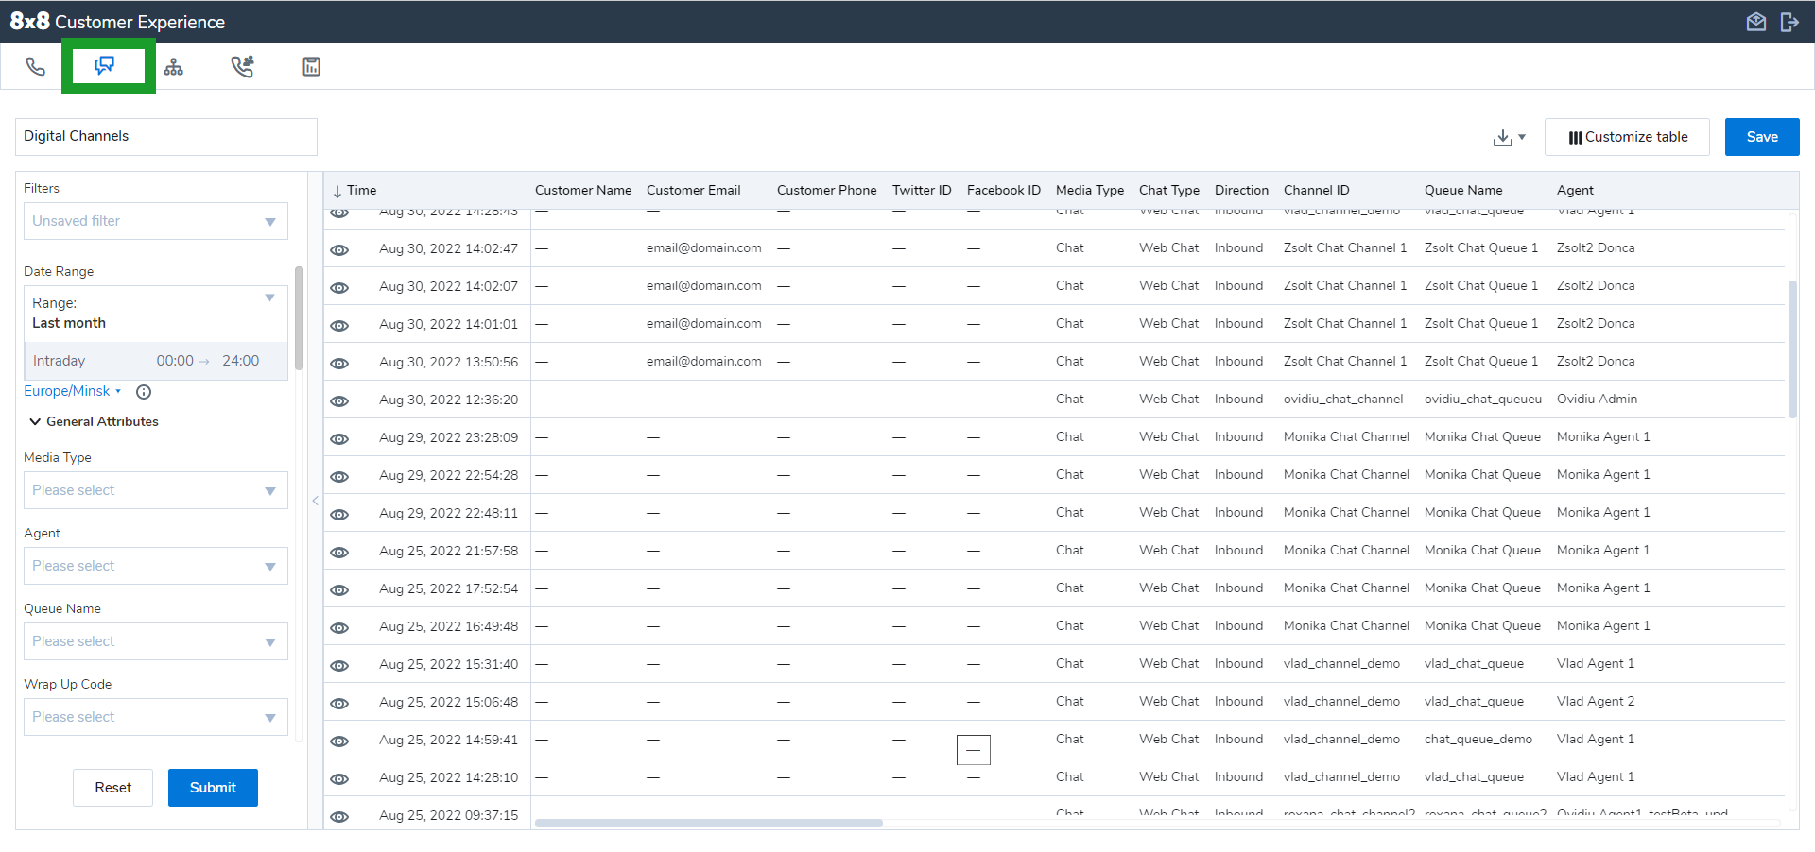Open the outbound campaigns phone icon
1815x852 pixels.
point(243,66)
